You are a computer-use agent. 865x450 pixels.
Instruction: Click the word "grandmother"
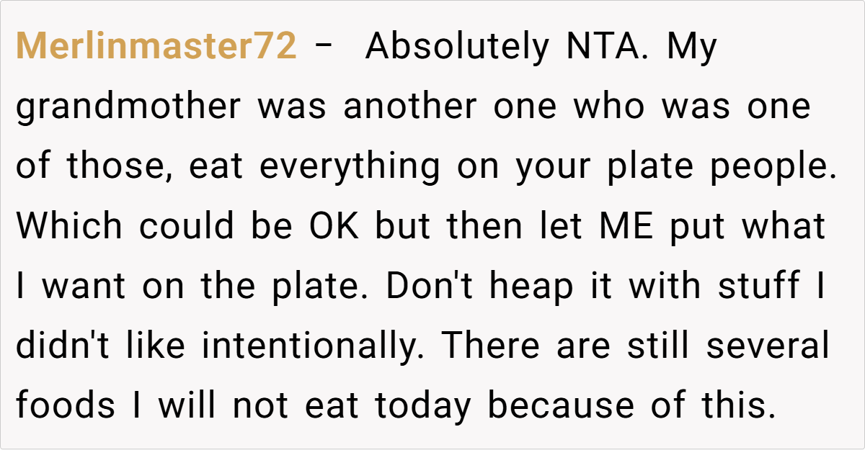pyautogui.click(x=128, y=107)
